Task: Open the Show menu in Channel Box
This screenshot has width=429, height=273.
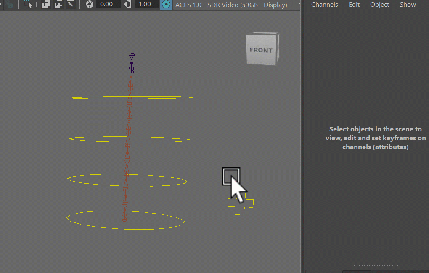Action: [408, 5]
